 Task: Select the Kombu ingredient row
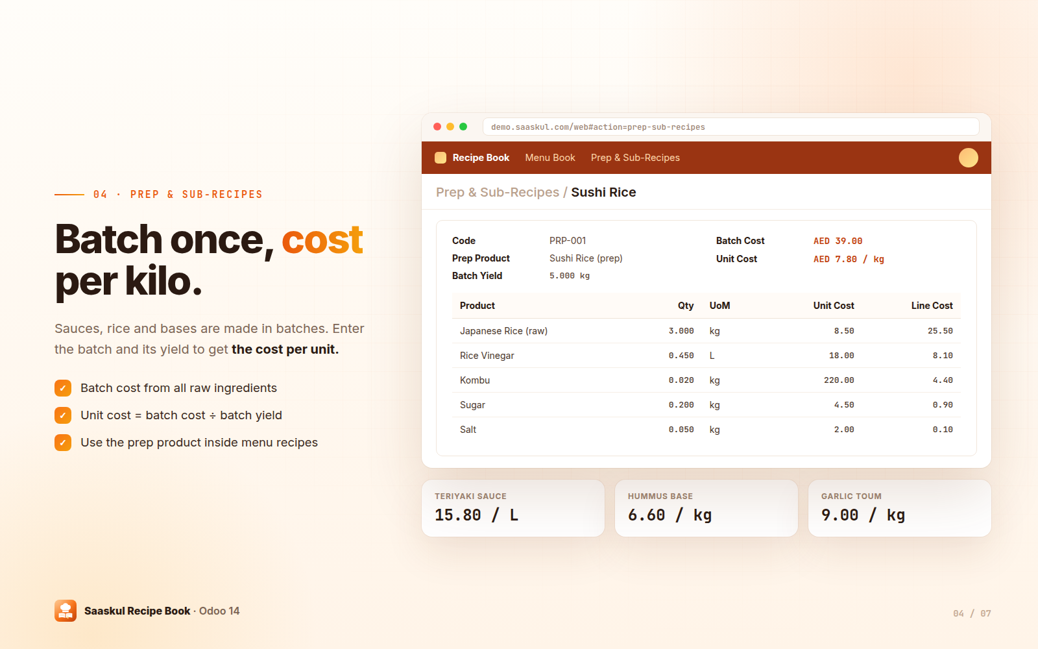click(706, 380)
